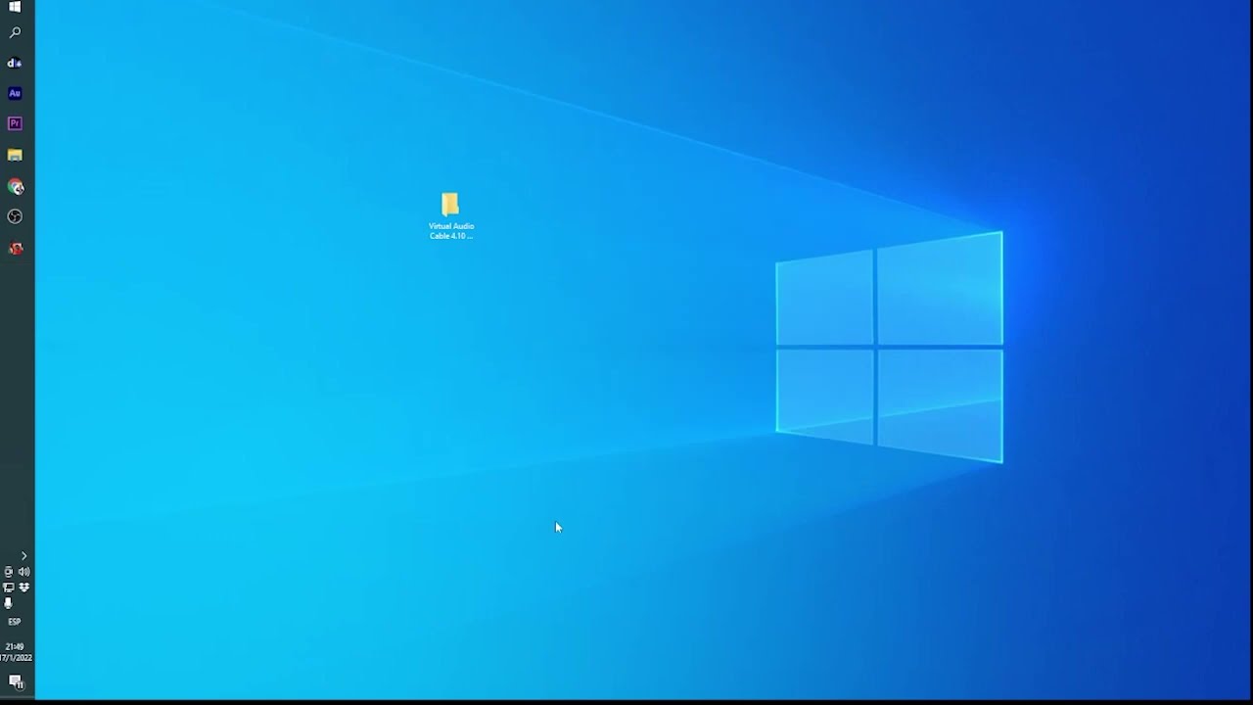Open the Action Center notifications icon
1253x705 pixels.
point(16,681)
